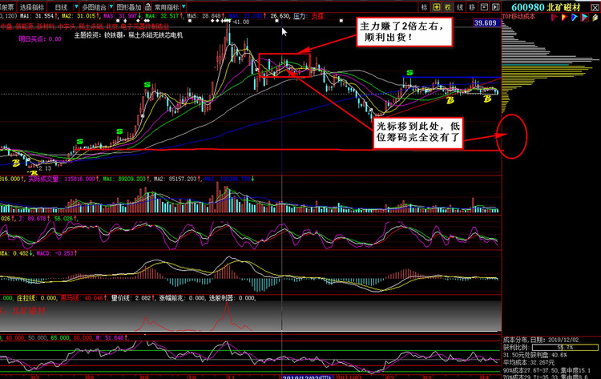Click the 标 toolbar icon
601x379 pixels.
425,6
